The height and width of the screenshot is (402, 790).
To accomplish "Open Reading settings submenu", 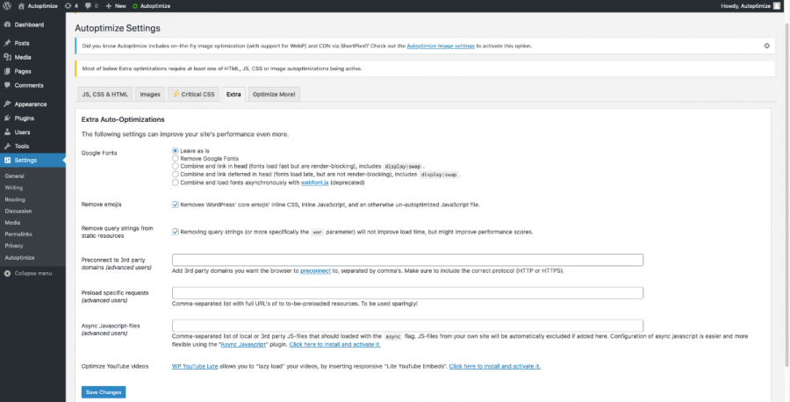I will [x=15, y=199].
